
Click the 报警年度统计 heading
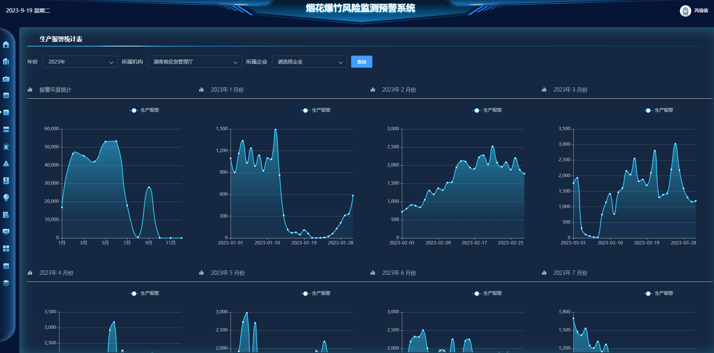click(x=55, y=90)
